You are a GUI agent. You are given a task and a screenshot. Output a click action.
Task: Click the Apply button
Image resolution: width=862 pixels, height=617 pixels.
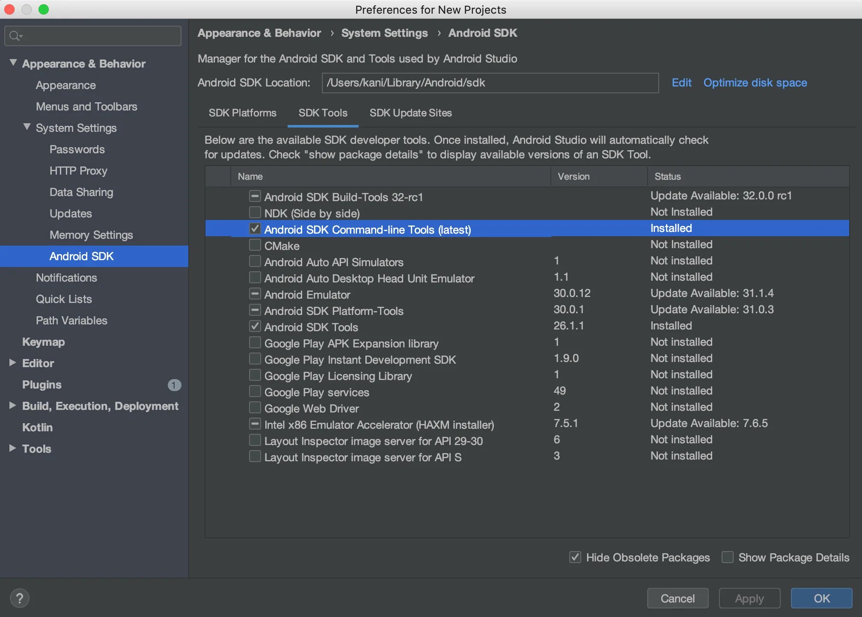(x=749, y=598)
